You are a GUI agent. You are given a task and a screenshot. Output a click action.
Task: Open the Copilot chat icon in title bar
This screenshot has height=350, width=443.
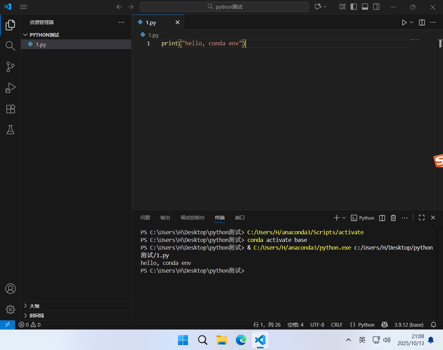pos(318,7)
